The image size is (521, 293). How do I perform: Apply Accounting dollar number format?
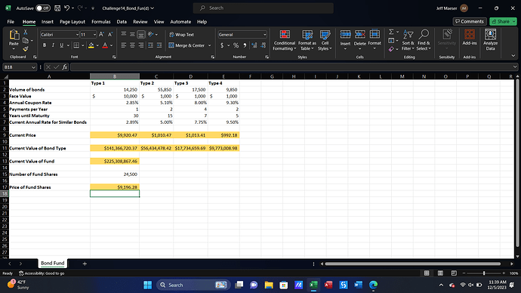pos(222,45)
